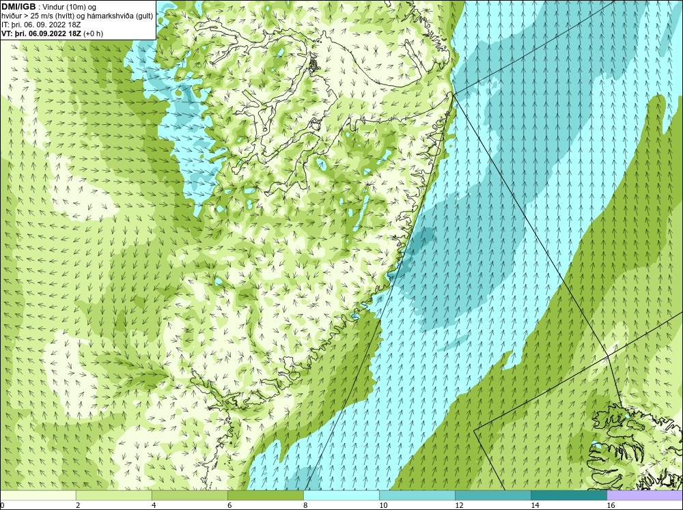
Task: Click the legend value label 0
Action: click(2, 505)
